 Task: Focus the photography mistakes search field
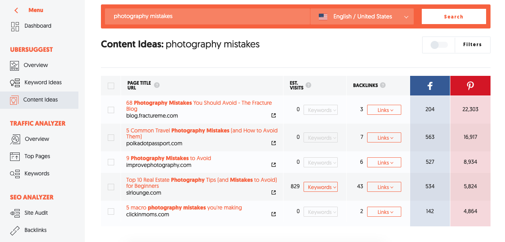[207, 16]
